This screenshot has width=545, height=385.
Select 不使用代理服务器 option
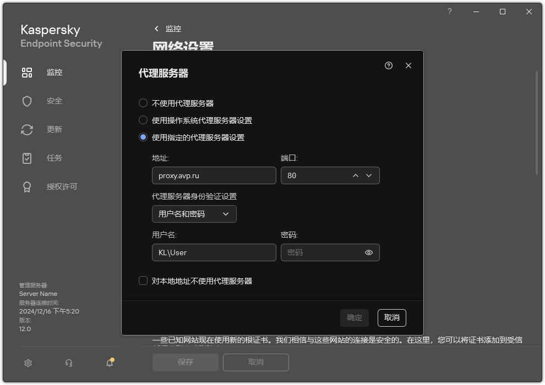pyautogui.click(x=143, y=103)
